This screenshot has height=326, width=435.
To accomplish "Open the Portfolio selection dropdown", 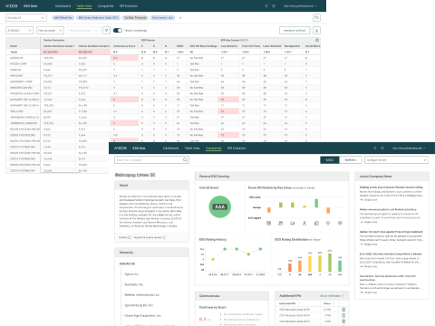I will [x=26, y=18].
